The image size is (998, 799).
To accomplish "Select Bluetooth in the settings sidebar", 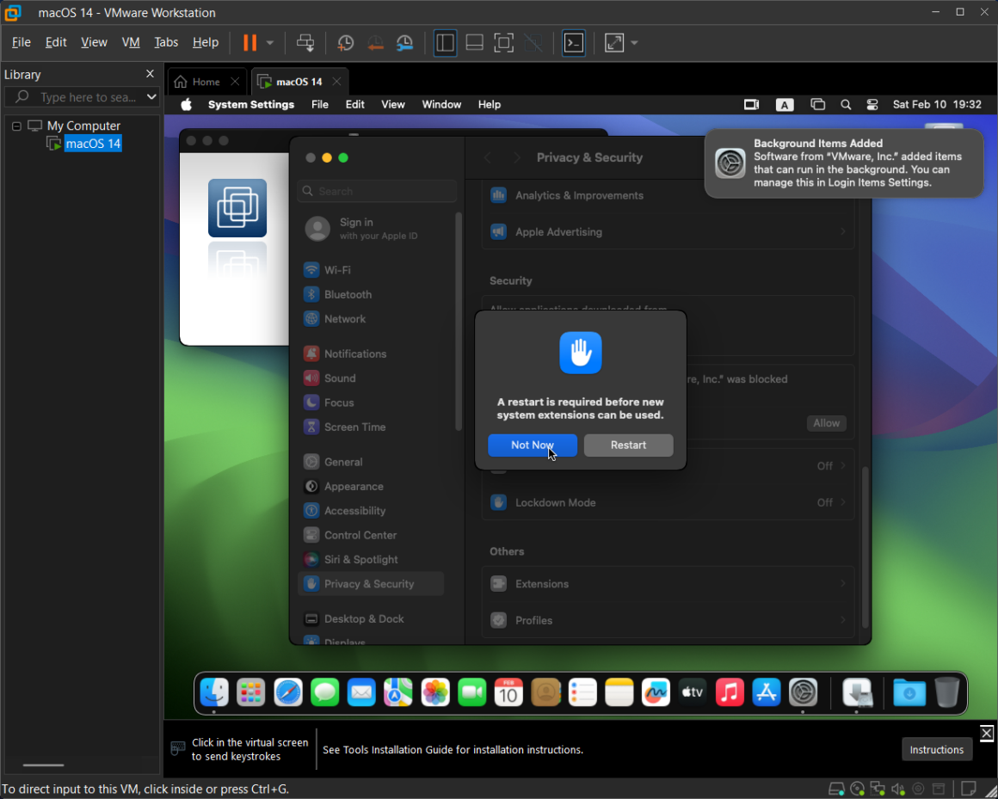I will pos(371,294).
